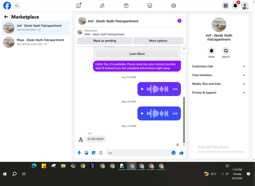Click the purple 'Hello! Yes, it's available' message
The width and height of the screenshot is (255, 186).
pos(137,66)
